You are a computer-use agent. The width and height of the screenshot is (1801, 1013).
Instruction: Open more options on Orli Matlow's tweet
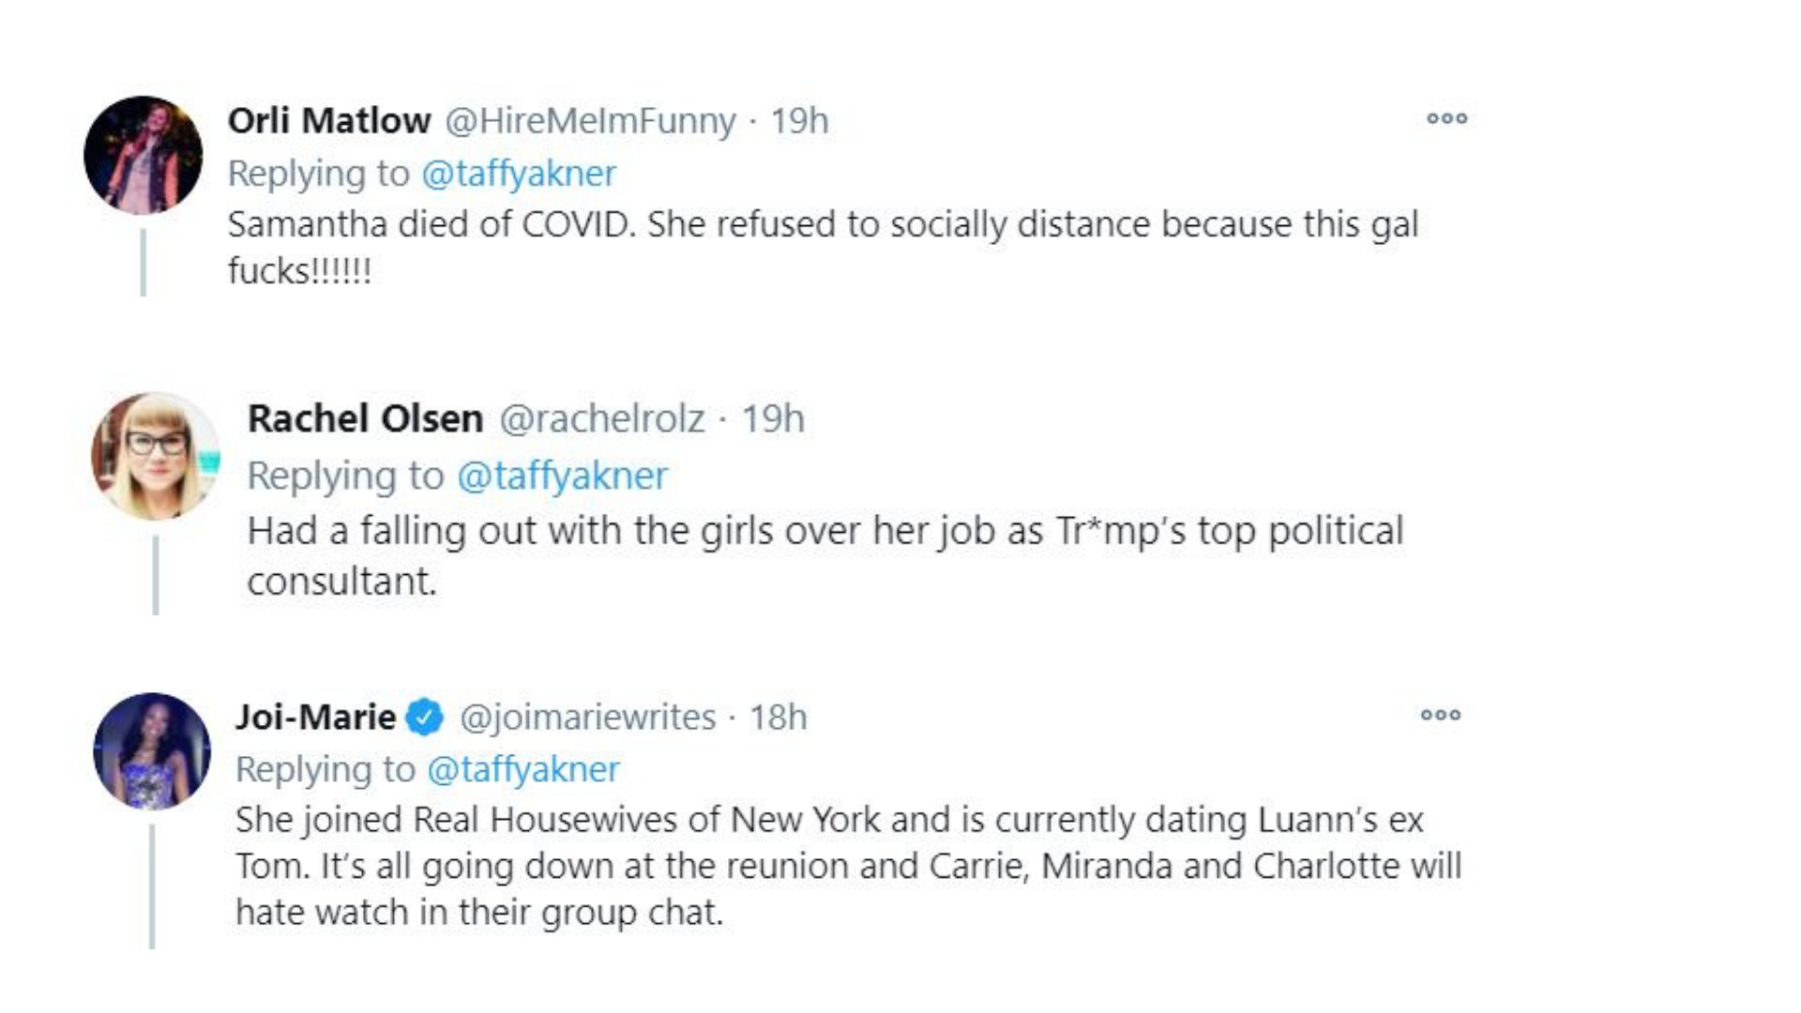click(1446, 119)
